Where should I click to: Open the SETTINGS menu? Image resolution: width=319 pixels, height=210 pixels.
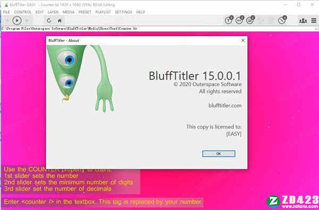click(123, 12)
